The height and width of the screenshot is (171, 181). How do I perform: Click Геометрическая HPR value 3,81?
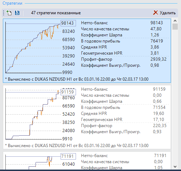pyautogui.click(x=154, y=53)
